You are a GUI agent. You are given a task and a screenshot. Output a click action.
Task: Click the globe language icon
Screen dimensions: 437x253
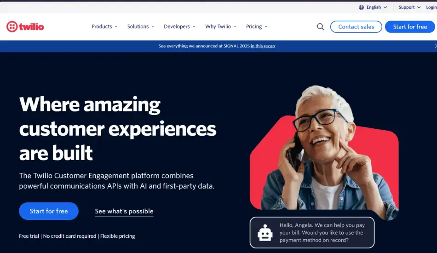click(361, 7)
